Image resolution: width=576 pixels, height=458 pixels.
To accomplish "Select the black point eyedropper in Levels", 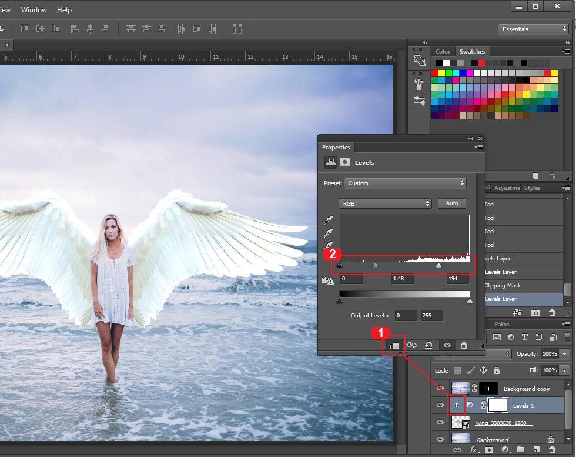I will (329, 220).
